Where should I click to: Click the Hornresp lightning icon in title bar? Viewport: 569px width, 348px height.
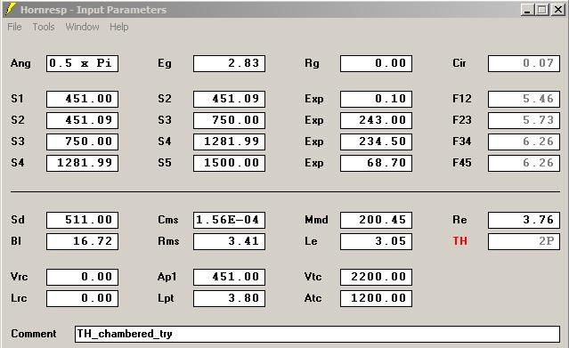click(11, 9)
